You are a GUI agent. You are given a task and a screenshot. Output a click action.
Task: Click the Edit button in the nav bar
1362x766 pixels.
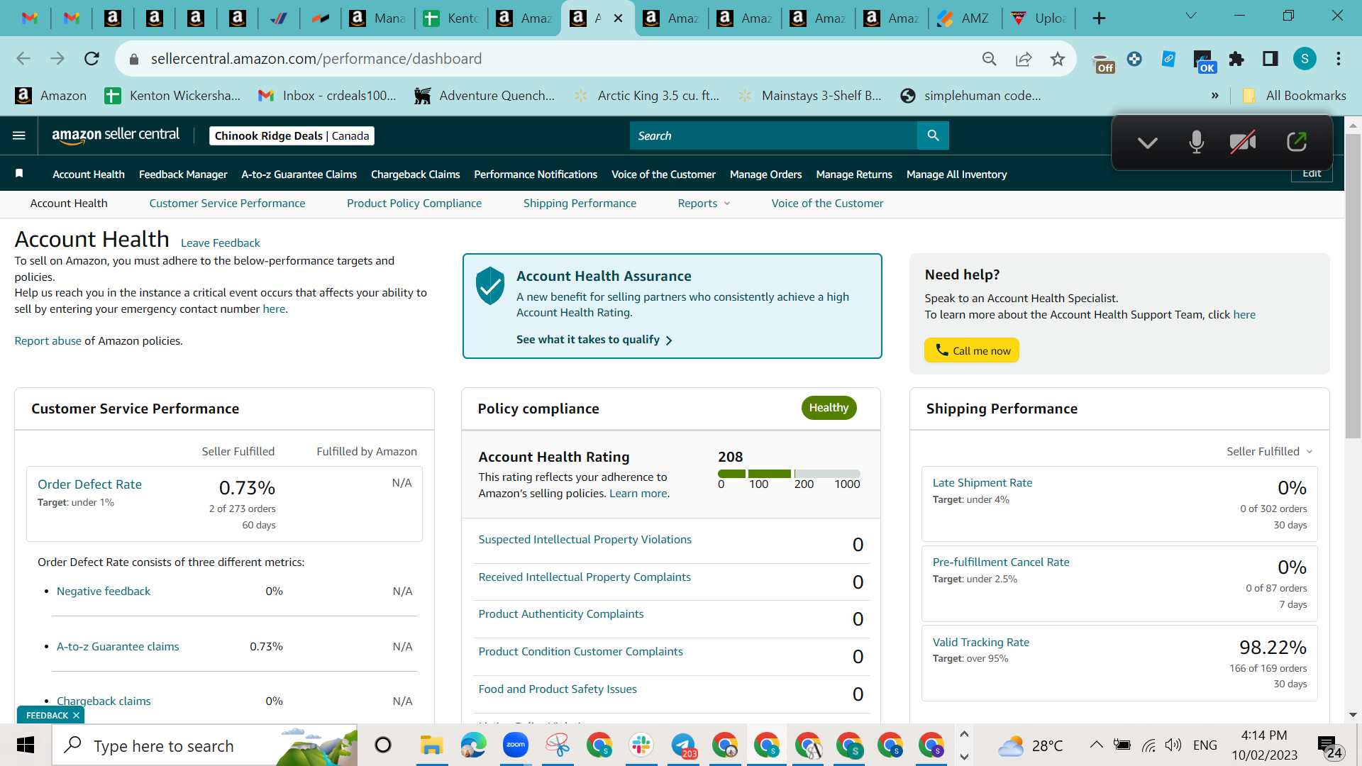[1312, 174]
